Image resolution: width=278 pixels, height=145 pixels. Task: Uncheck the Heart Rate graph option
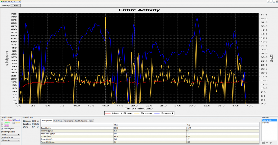tap(2, 120)
